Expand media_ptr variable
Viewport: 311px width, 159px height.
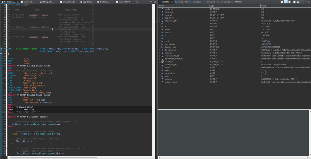(x=160, y=9)
